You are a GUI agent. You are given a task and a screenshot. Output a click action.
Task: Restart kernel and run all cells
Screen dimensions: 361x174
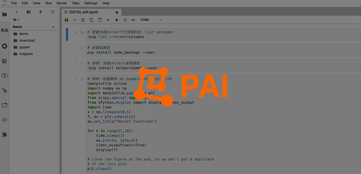click(x=133, y=20)
